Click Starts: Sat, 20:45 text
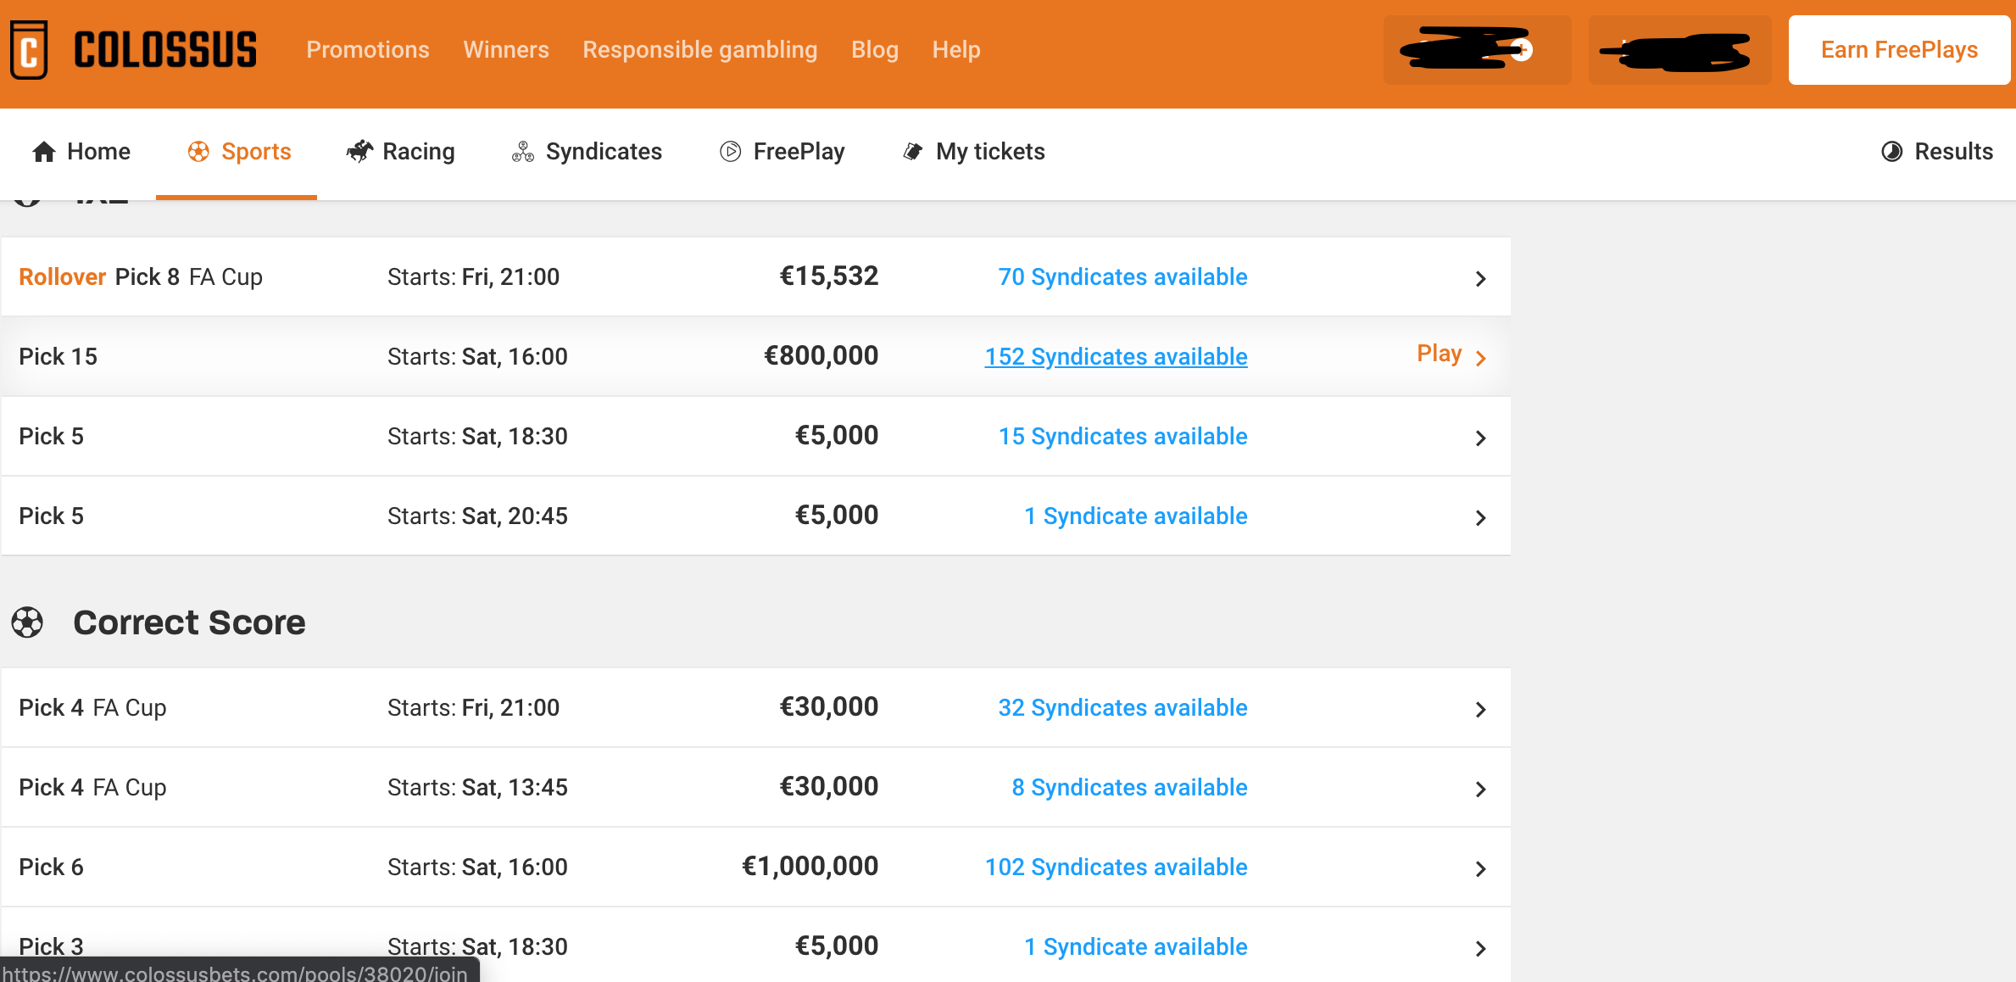 pyautogui.click(x=477, y=516)
